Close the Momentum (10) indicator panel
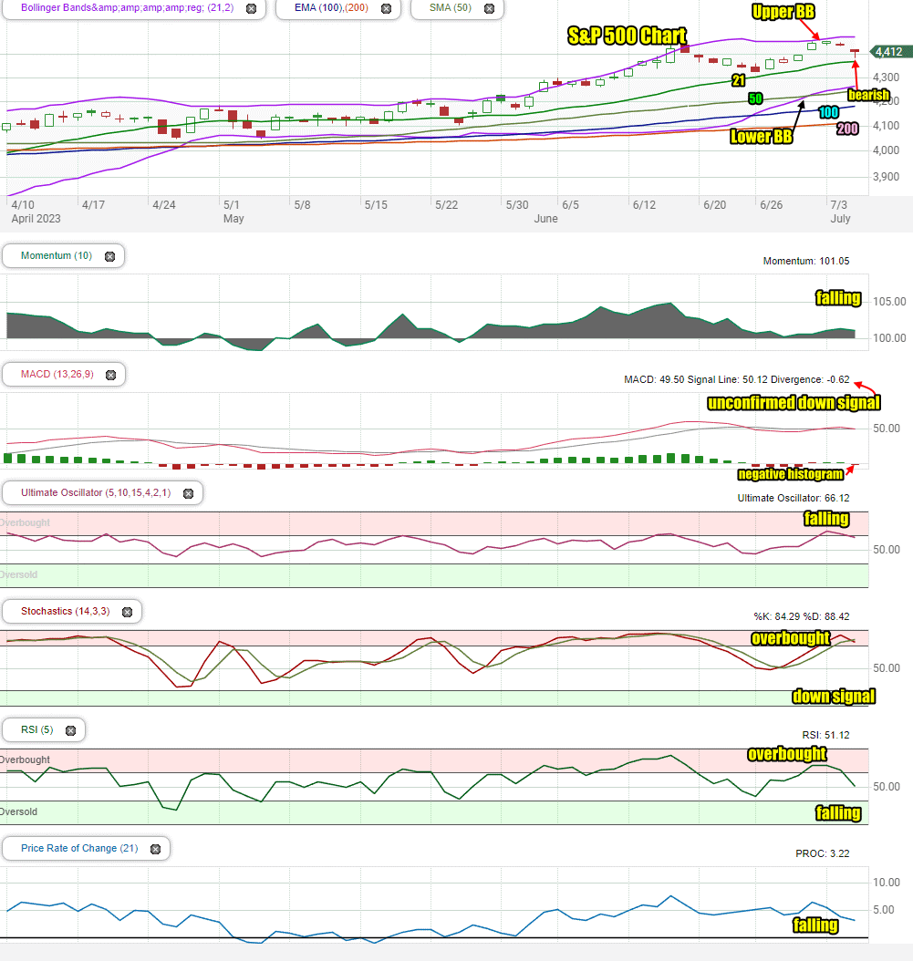 109,257
